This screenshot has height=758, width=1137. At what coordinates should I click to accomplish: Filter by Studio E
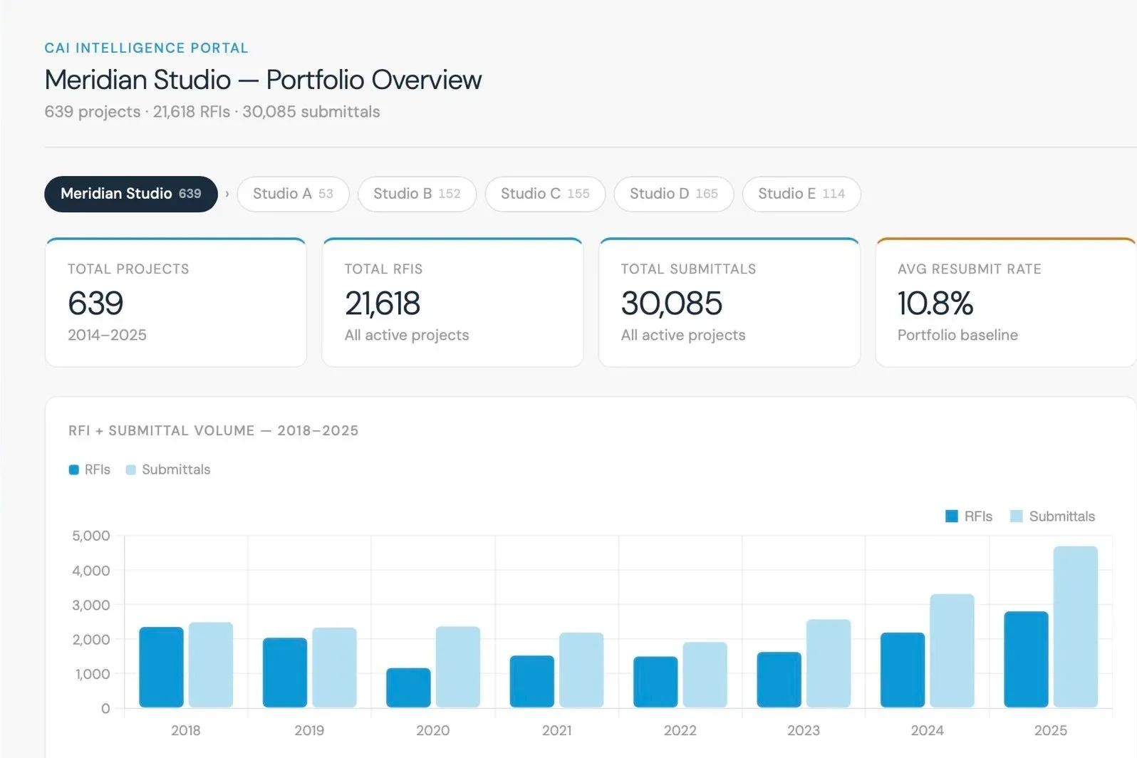pos(801,194)
